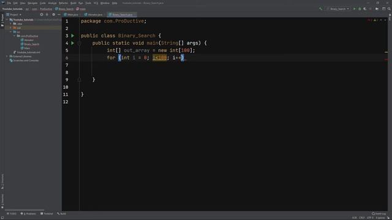The height and width of the screenshot is (220, 392).
Task: Click the Stop icon in toolbar
Action: click(x=371, y=9)
